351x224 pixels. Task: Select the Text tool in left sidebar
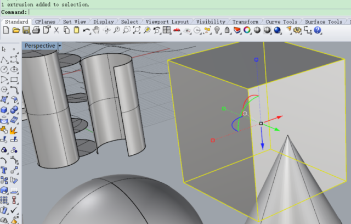5,170
